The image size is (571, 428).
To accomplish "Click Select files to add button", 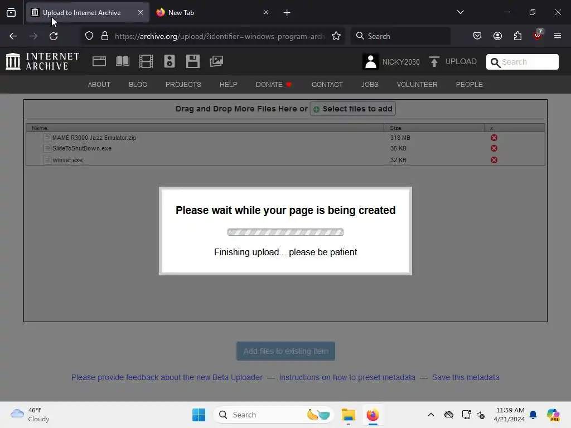I will point(352,109).
